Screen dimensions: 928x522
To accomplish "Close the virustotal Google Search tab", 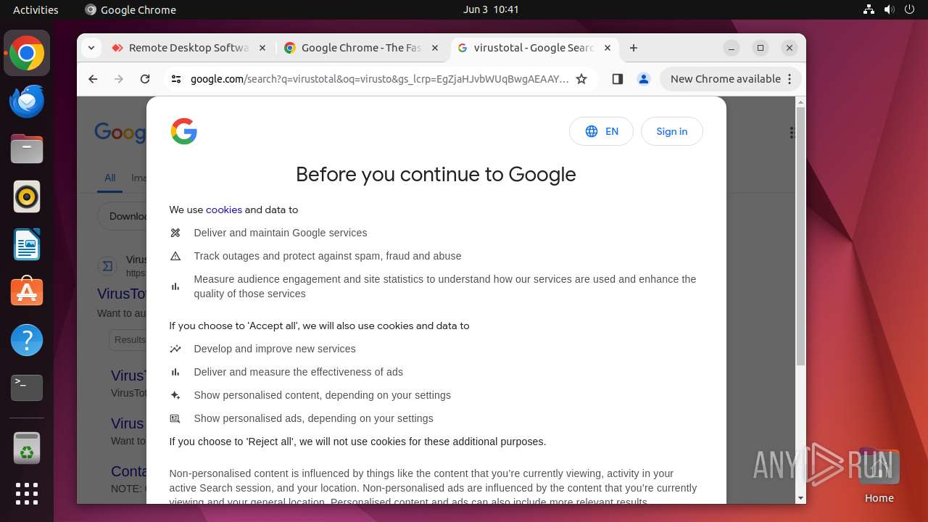I will click(x=608, y=48).
